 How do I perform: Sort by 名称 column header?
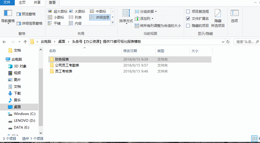(85, 51)
